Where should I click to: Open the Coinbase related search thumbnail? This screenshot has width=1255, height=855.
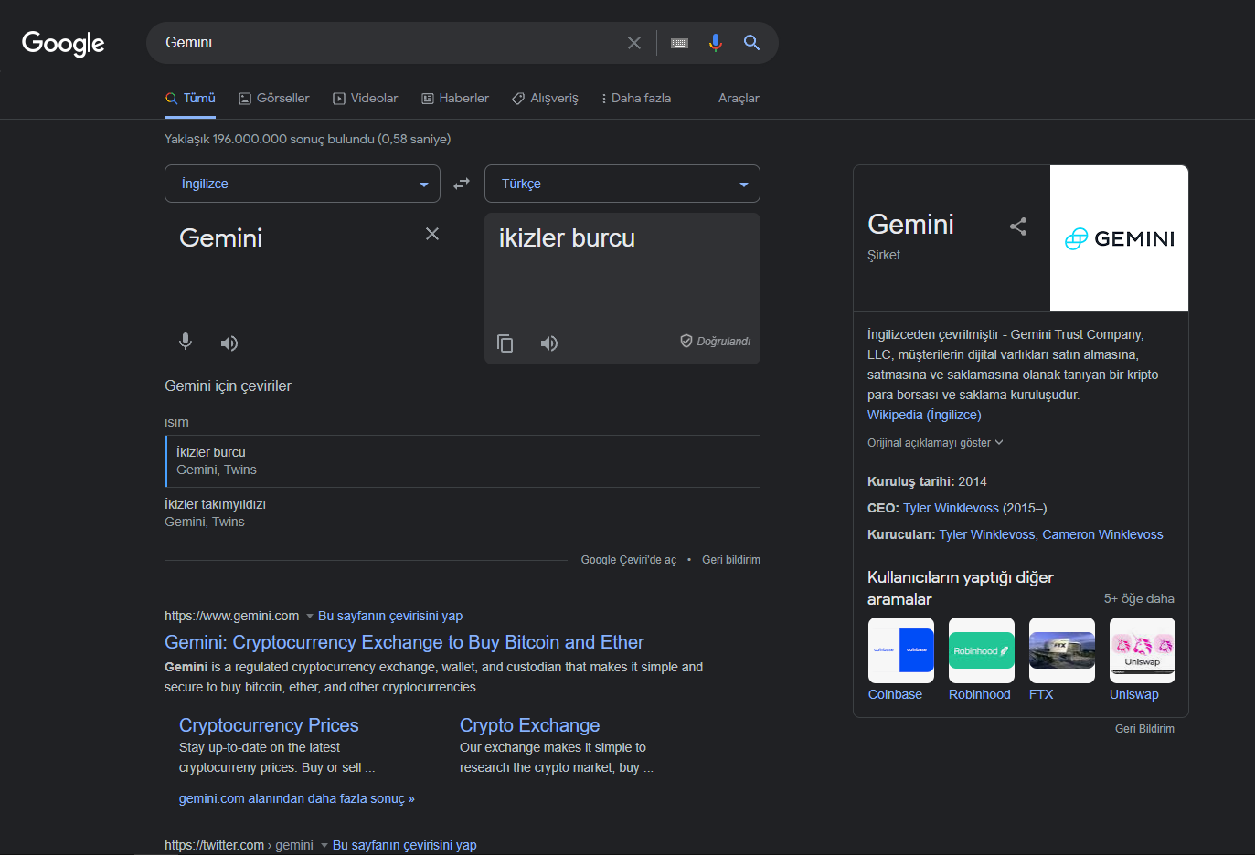pos(901,650)
